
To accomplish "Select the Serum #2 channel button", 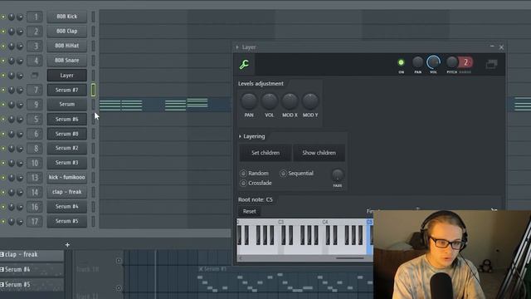I will click(x=67, y=148).
